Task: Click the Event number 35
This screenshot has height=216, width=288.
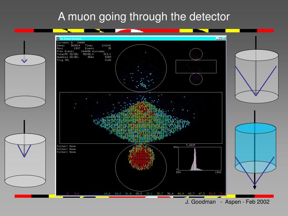Action: click(109, 48)
